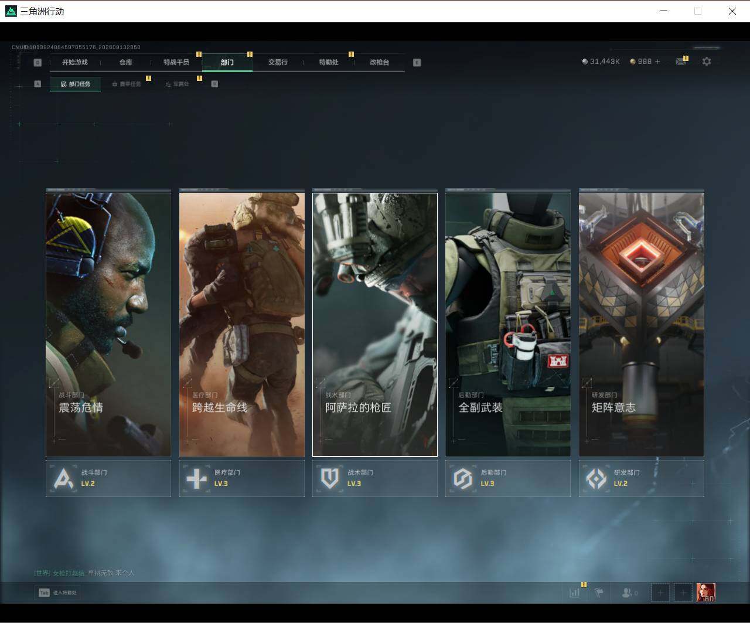Click the silver currency coin icon
This screenshot has height=623, width=750.
pyautogui.click(x=585, y=62)
